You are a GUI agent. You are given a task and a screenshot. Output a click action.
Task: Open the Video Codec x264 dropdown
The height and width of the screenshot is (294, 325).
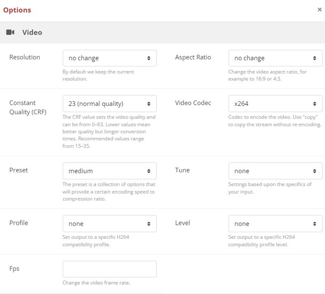(x=275, y=104)
